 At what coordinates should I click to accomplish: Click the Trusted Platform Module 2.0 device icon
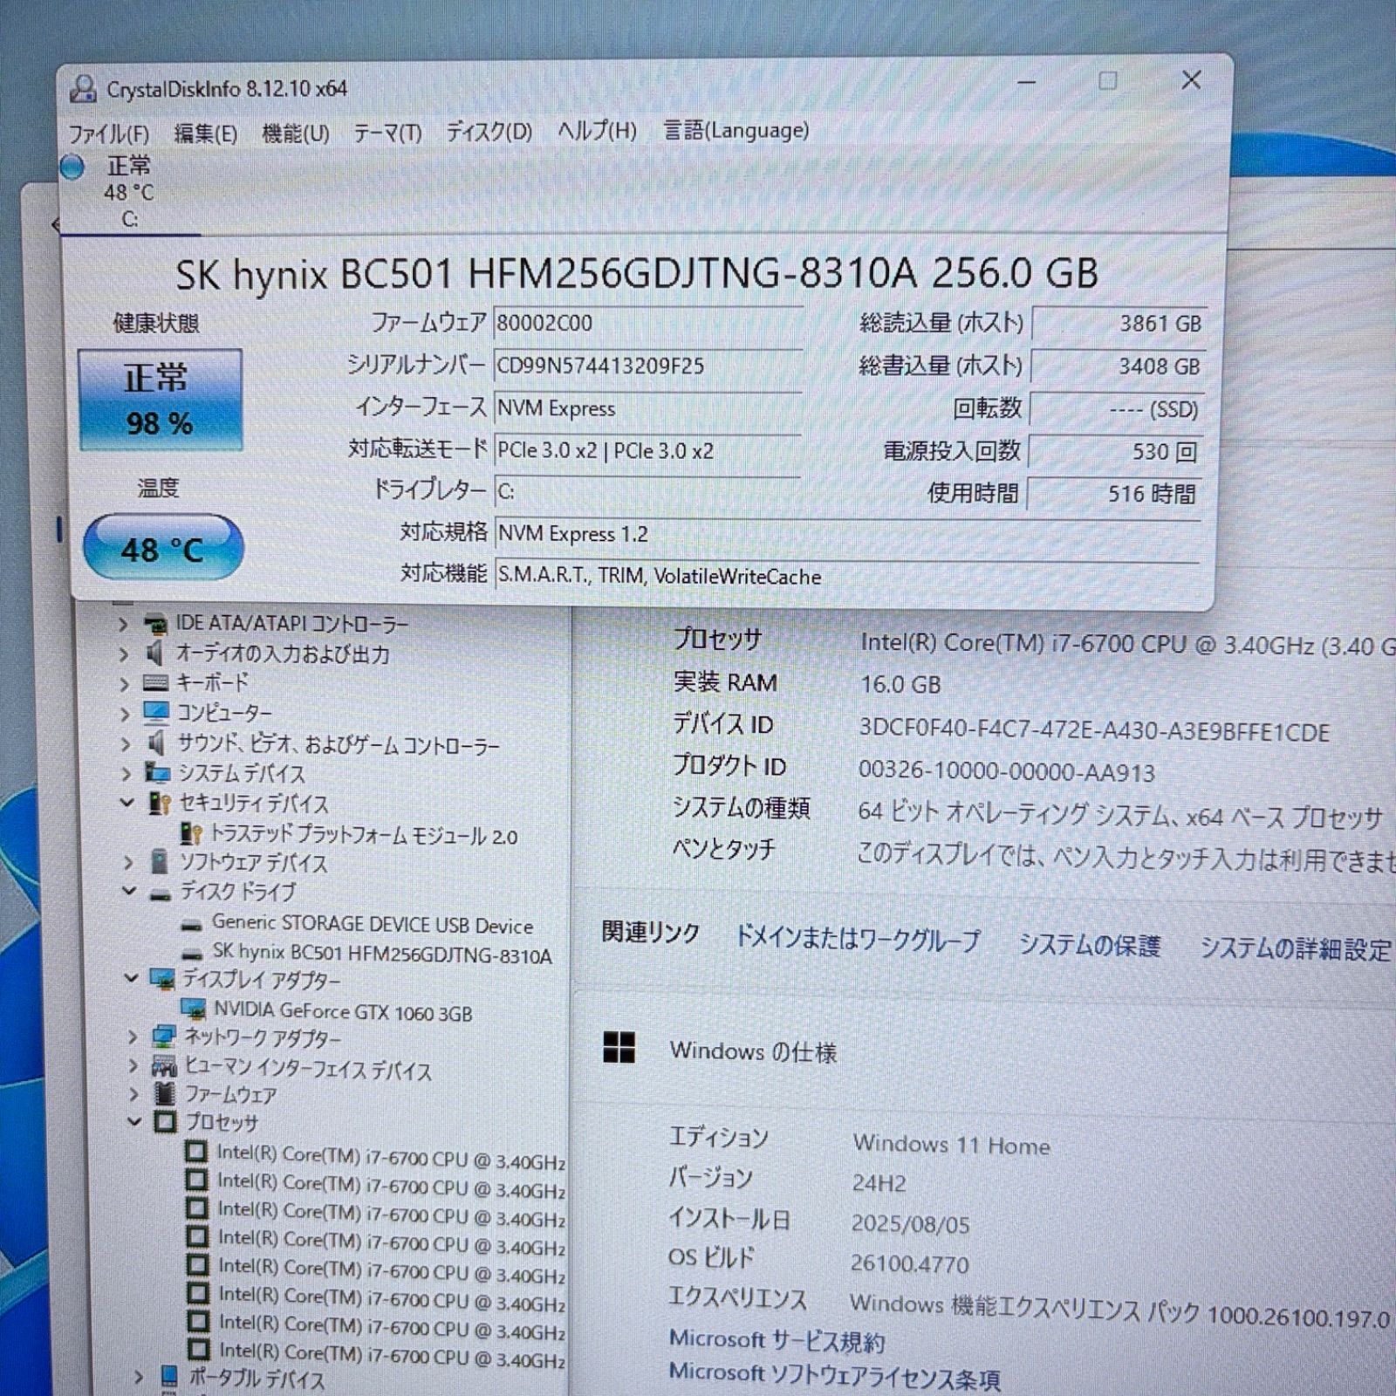point(190,833)
